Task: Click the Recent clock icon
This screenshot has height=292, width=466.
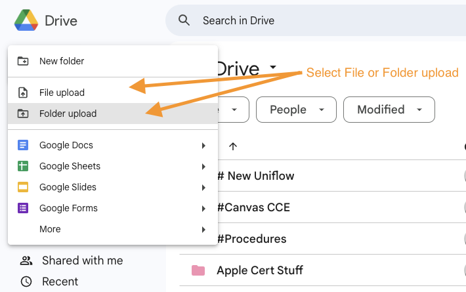Action: pos(26,282)
